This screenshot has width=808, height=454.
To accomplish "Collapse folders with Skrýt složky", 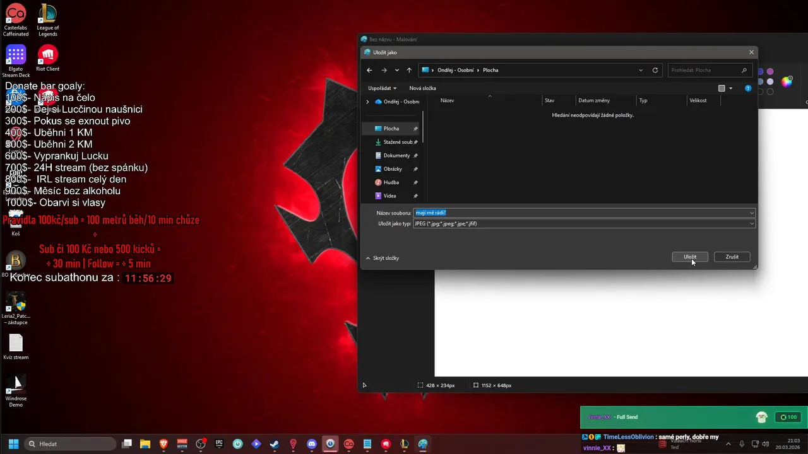I will coord(383,258).
